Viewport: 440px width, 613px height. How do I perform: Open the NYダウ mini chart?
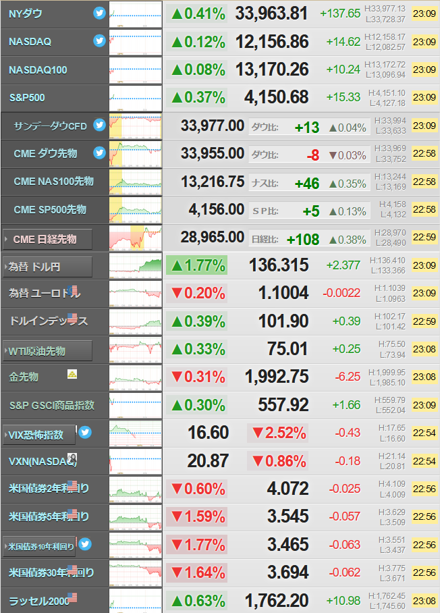135,14
